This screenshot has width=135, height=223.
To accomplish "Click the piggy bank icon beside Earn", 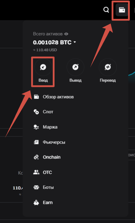I will [x=36, y=202].
